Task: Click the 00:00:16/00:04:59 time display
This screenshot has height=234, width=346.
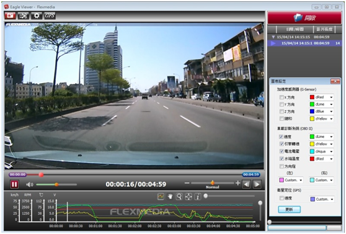Action: pos(136,184)
